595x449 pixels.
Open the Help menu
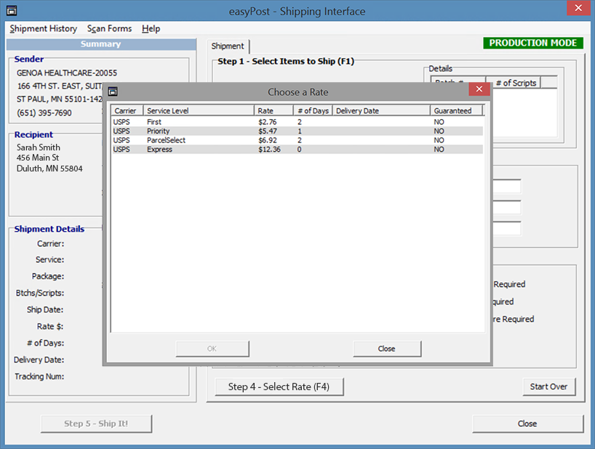151,28
